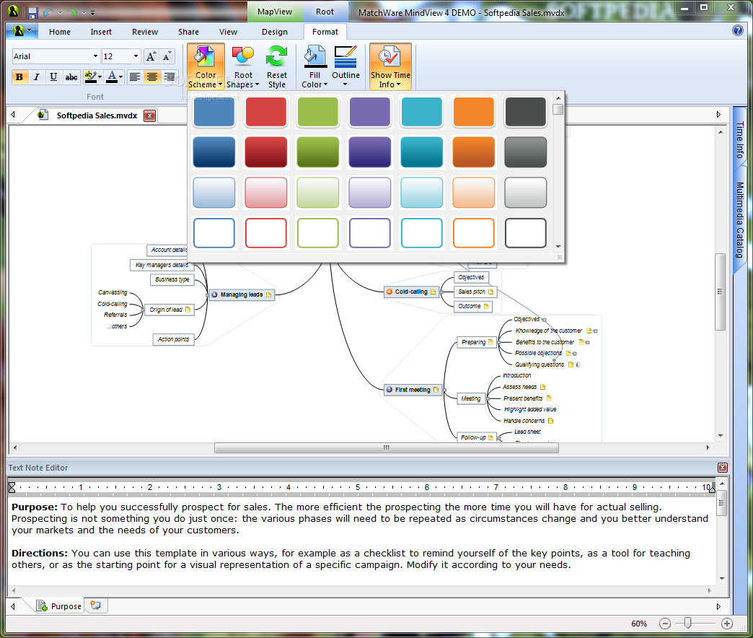Open the Design ribbon tab
Screen dimensions: 753x638
(x=275, y=32)
